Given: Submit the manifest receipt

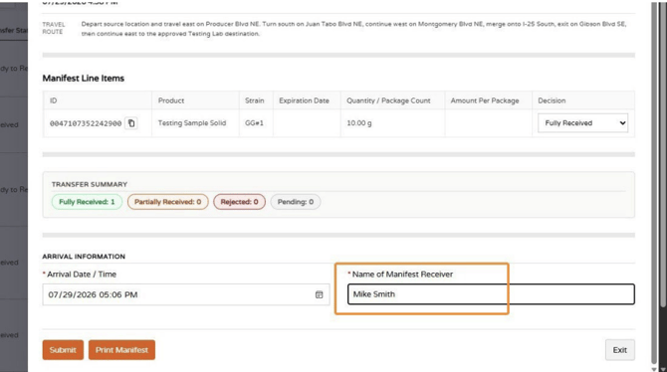Looking at the screenshot, I should point(63,350).
